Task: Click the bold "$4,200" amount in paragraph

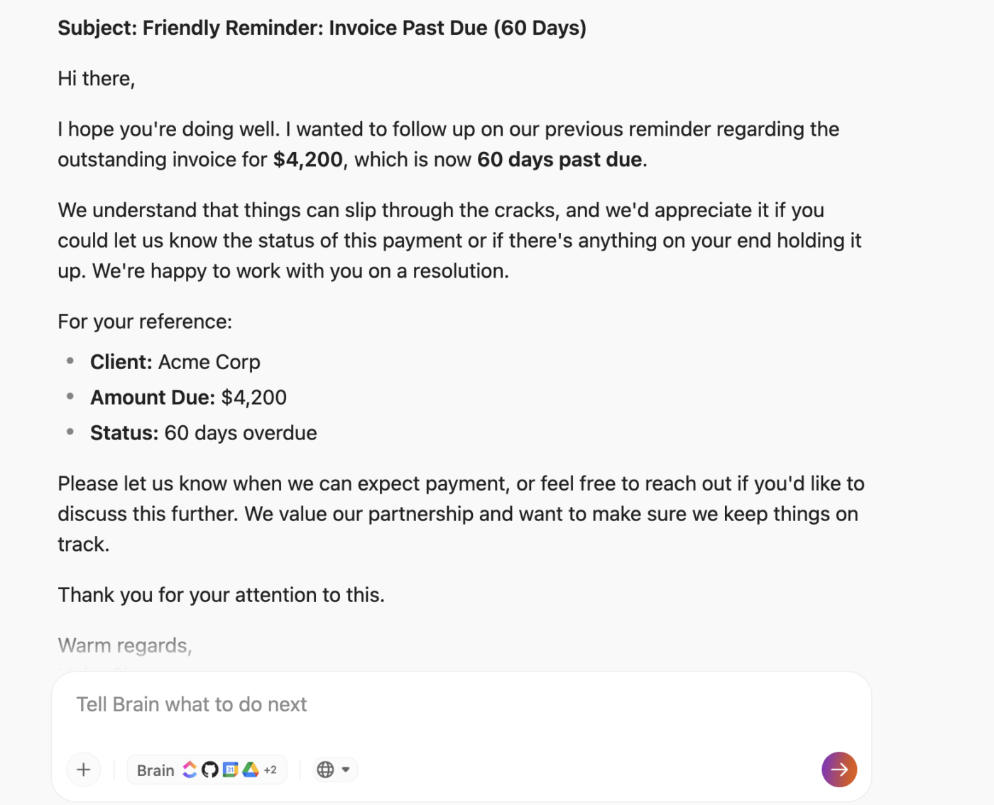Action: pyautogui.click(x=308, y=160)
